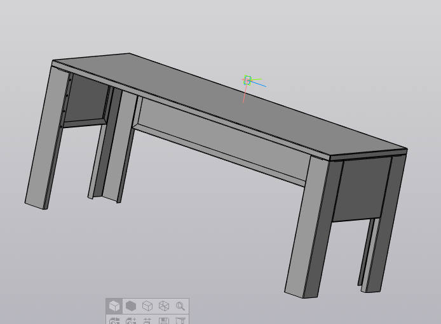
Task: Select the long front rail of the bench
Action: click(x=222, y=140)
